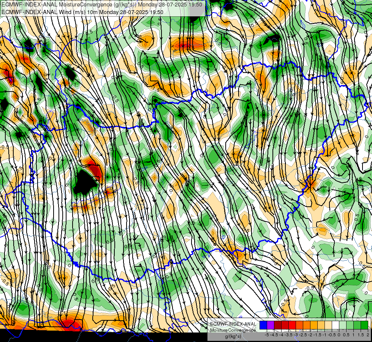Click the -2.5 tick label in legend
This screenshot has width=372, height=342.
302,335
